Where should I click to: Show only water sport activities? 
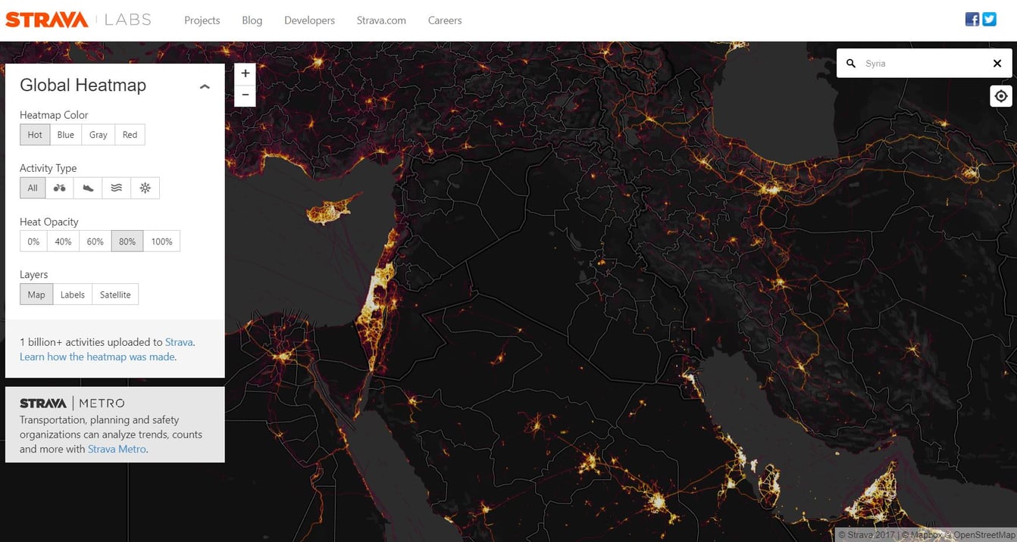(116, 187)
